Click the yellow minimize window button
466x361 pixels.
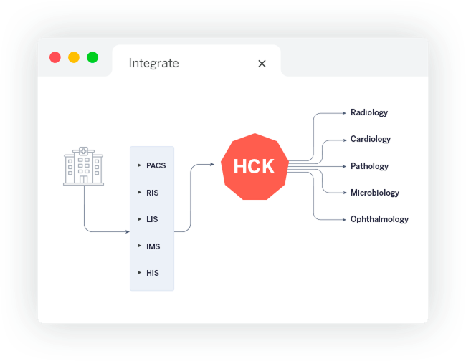click(74, 57)
